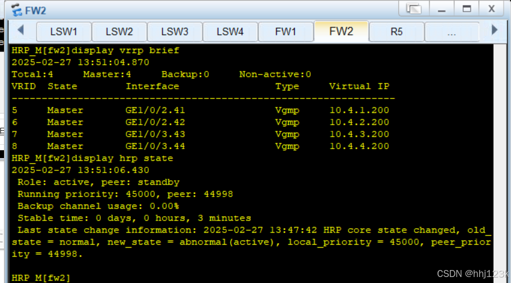511x283 pixels.
Task: Click interface GE1/0/2.41
Action: click(x=155, y=110)
